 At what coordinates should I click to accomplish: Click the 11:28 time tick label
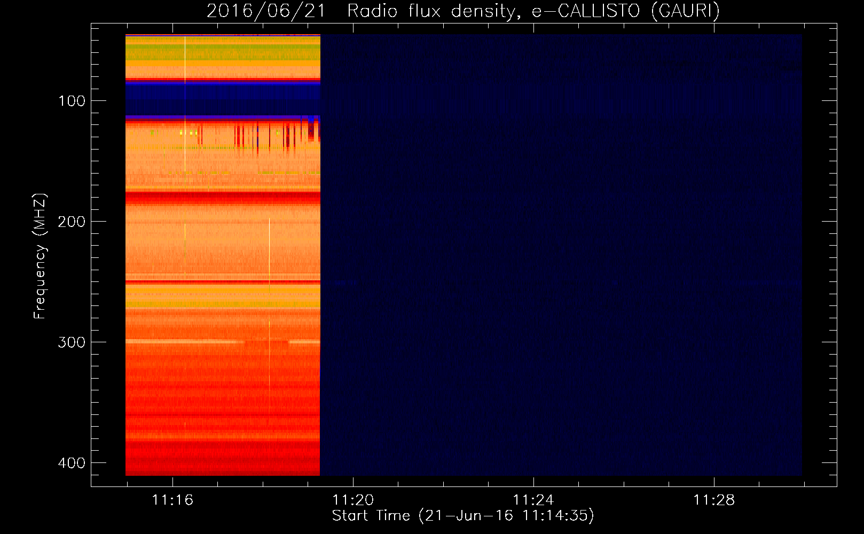714,500
